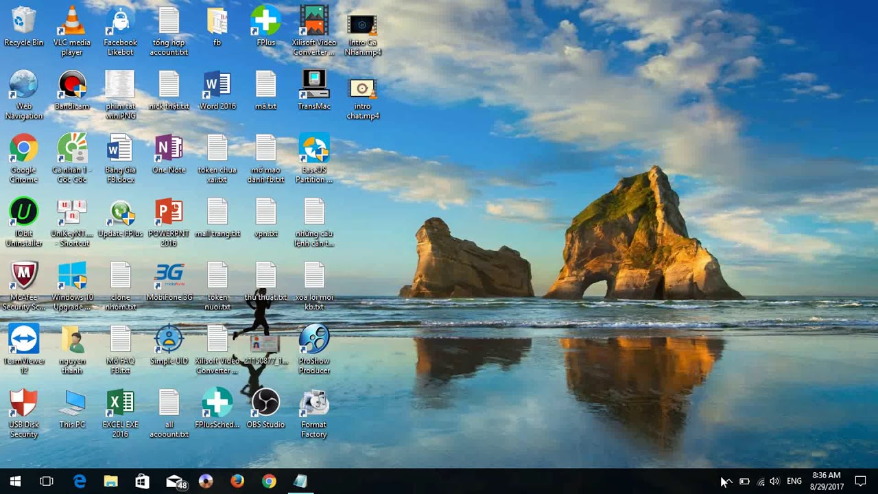The width and height of the screenshot is (878, 494).
Task: Launch Firefox from the taskbar
Action: (237, 481)
